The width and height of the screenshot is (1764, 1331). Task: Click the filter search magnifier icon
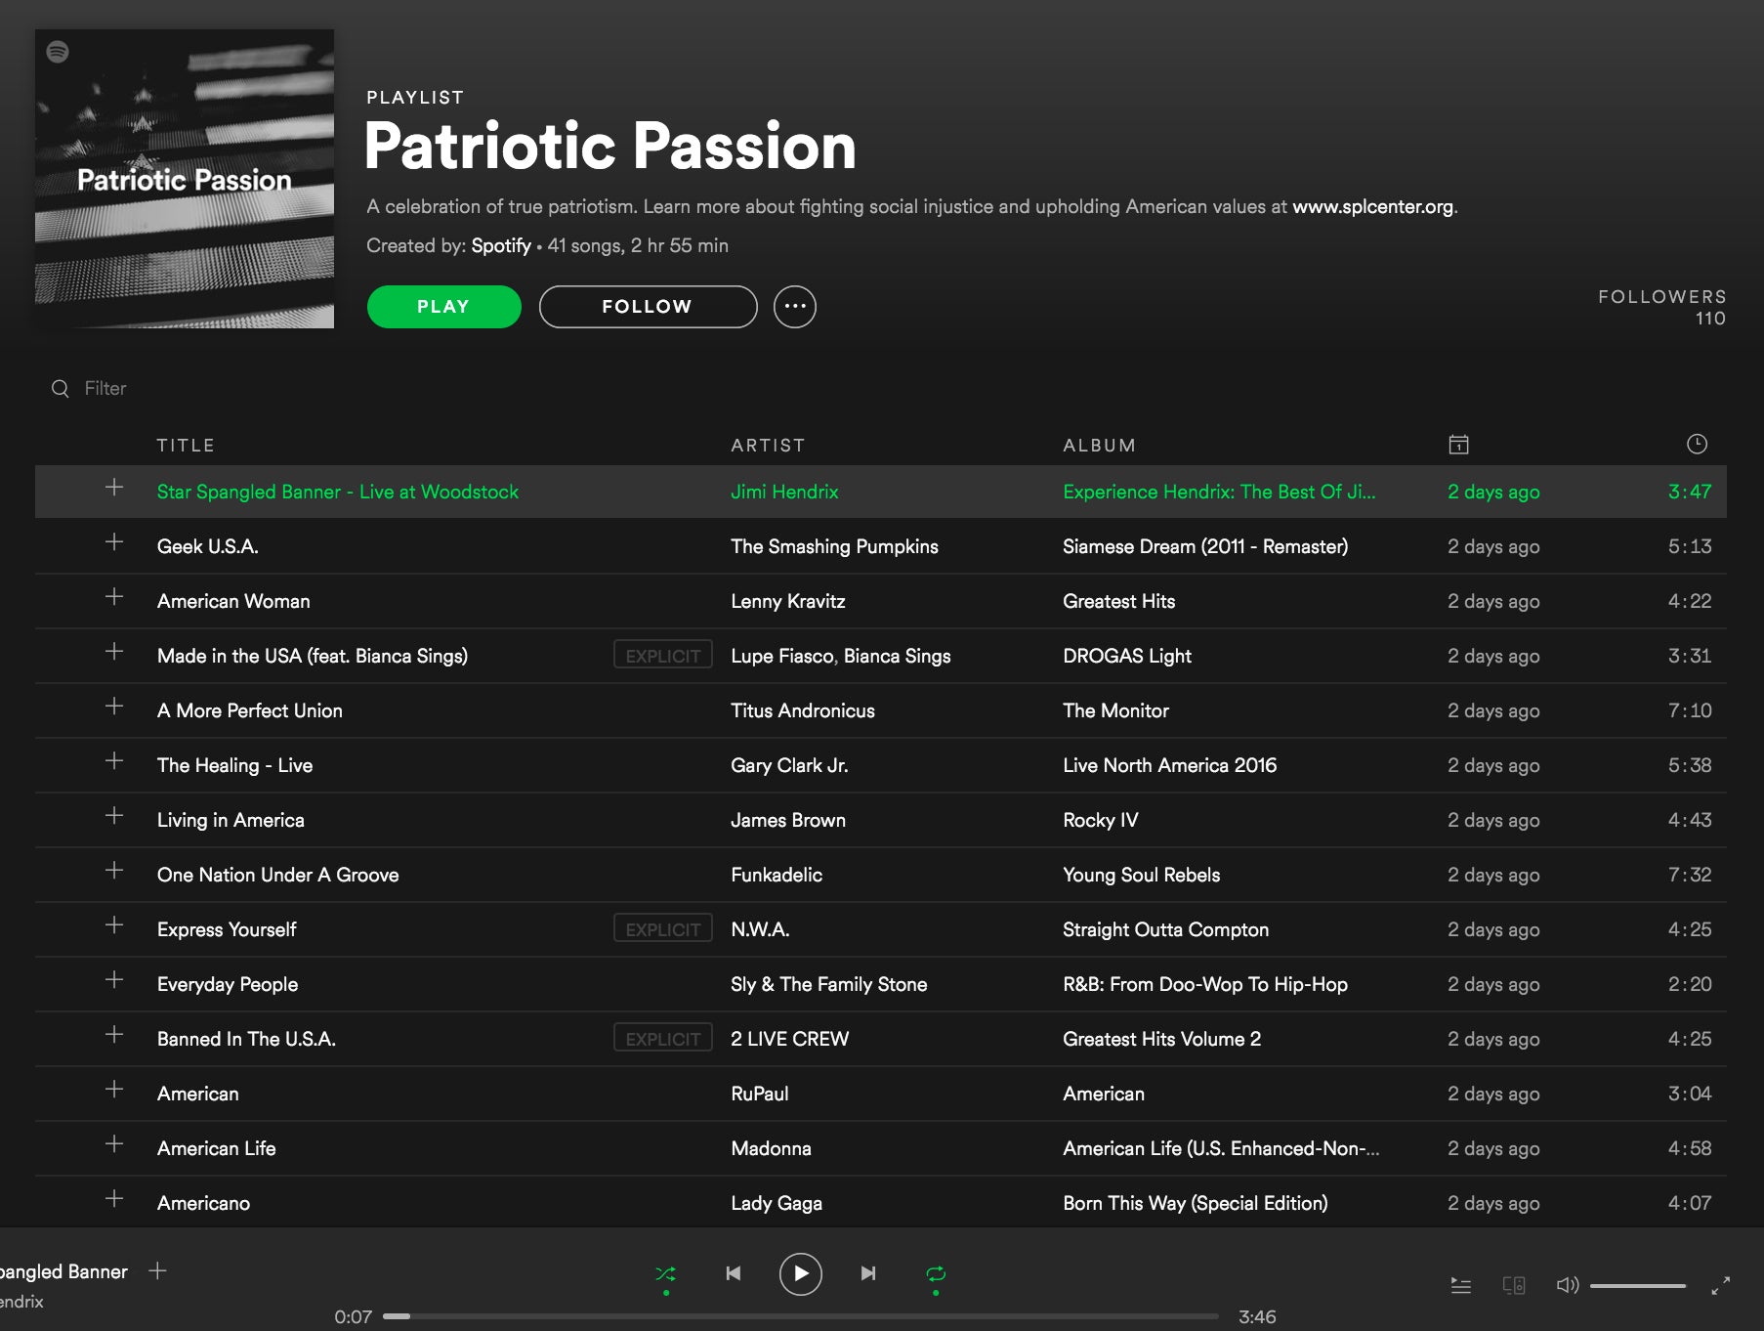pos(61,389)
